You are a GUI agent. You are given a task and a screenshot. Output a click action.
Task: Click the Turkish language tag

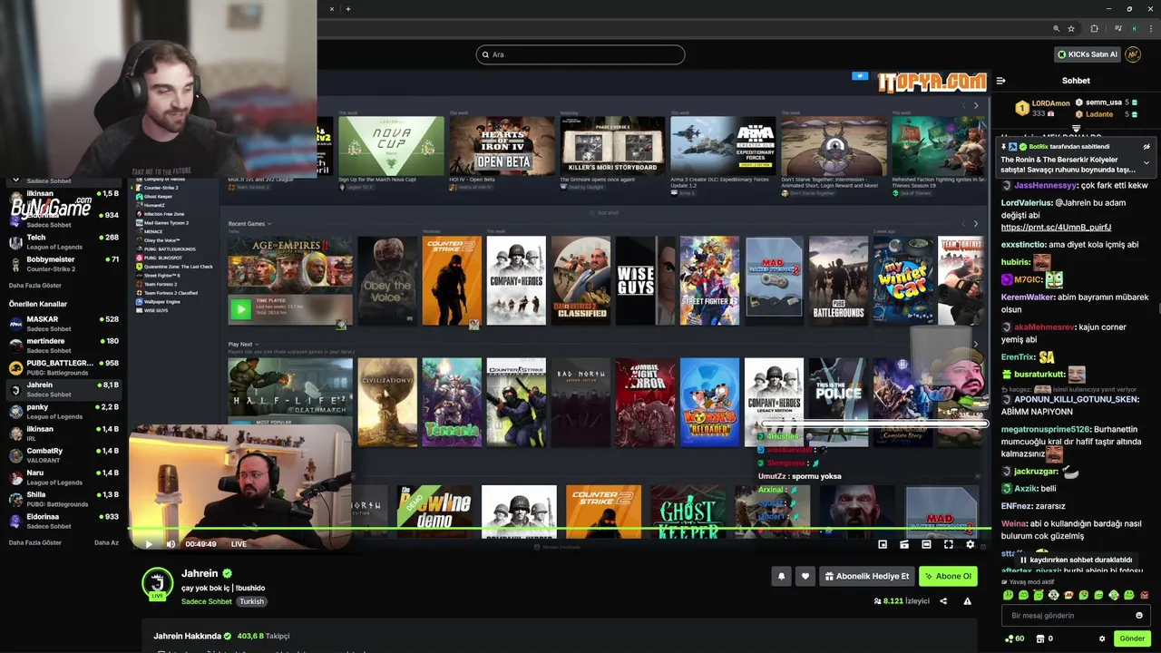[251, 601]
